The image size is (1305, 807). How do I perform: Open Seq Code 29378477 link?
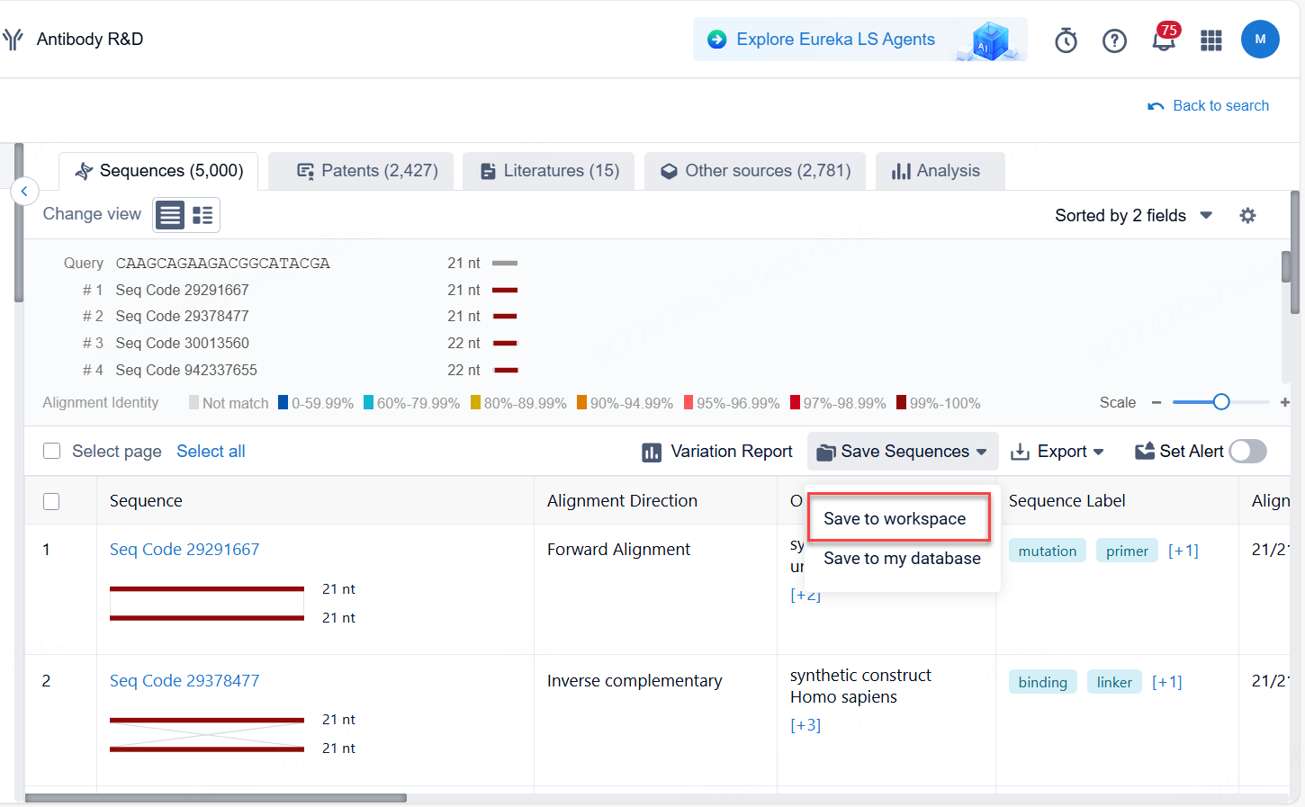click(184, 681)
